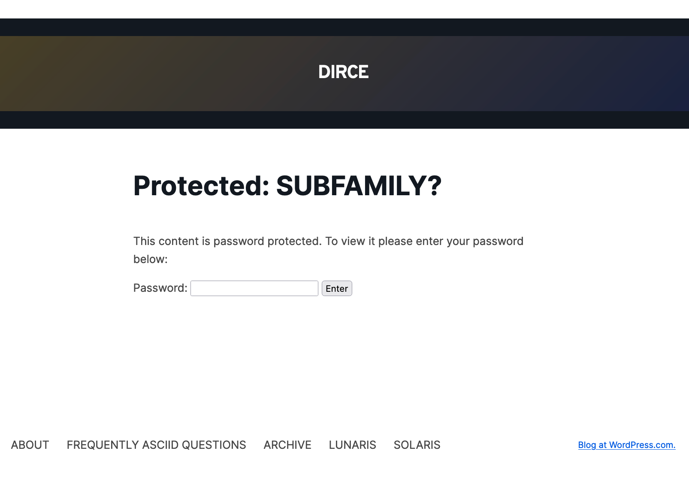
Task: Click the DIRCE site title
Action: 343,72
